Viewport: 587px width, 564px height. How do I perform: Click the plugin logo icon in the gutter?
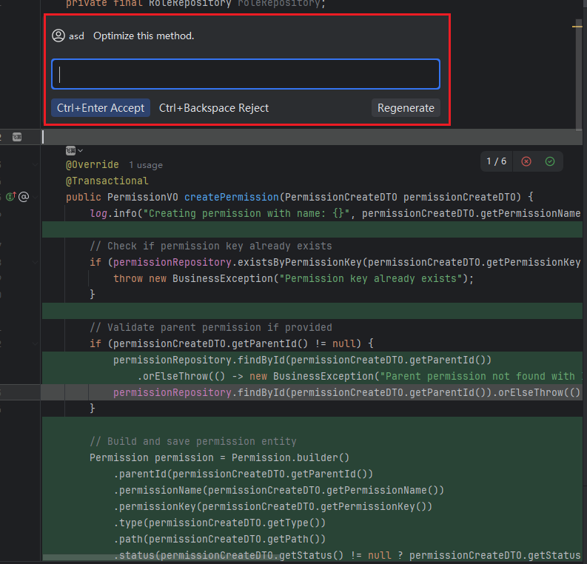16,137
